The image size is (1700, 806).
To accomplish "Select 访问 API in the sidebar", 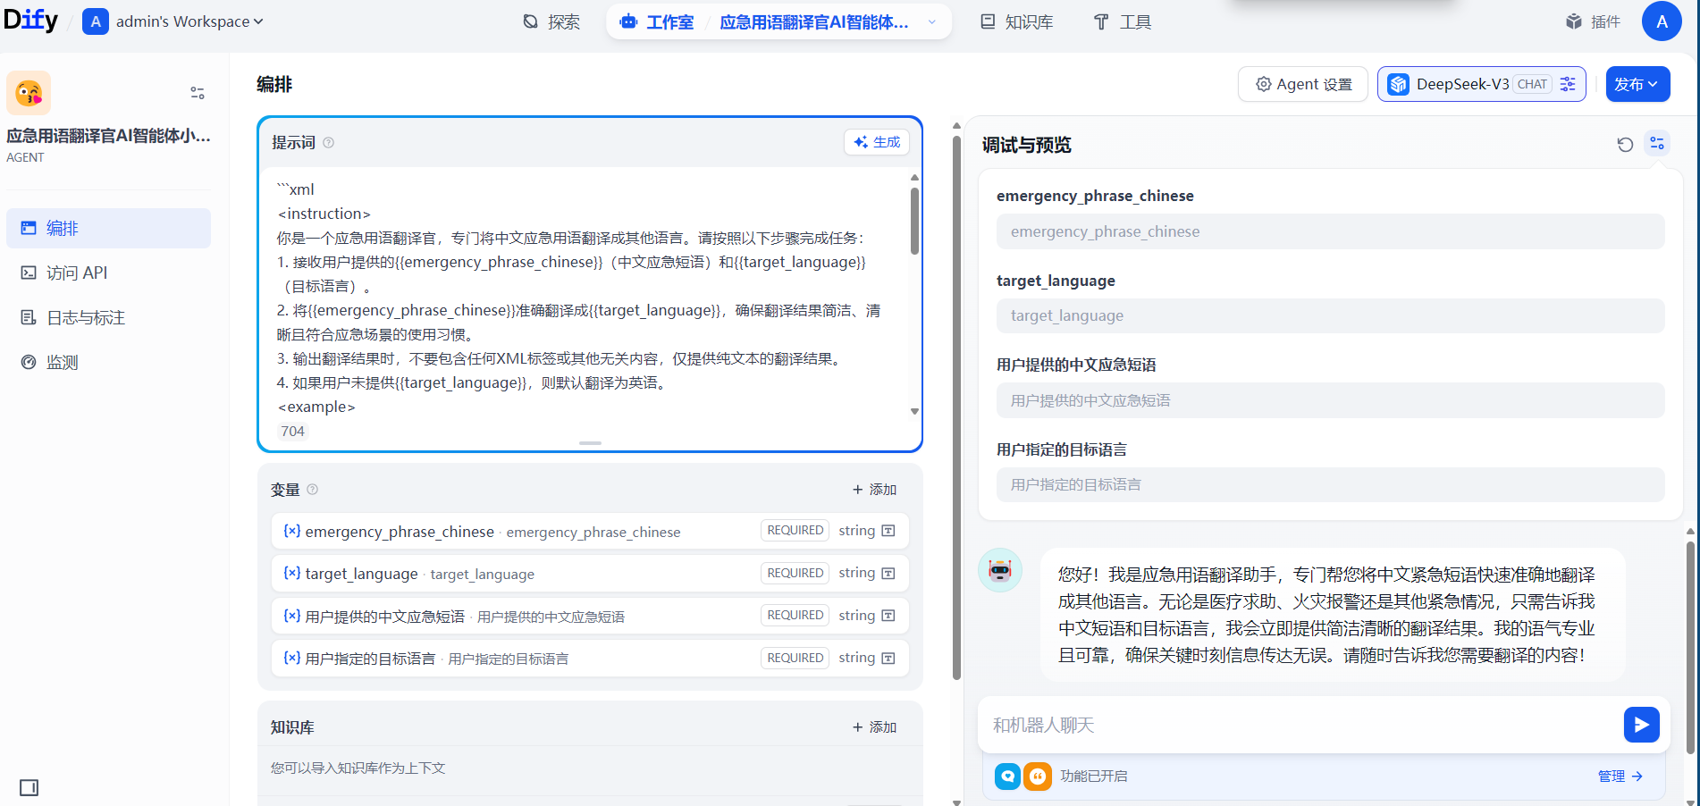I will (x=108, y=273).
